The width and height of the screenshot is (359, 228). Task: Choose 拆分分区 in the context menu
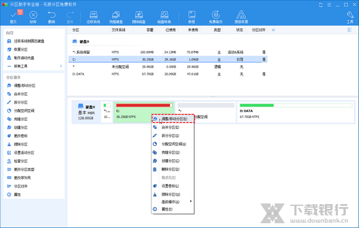point(173,136)
